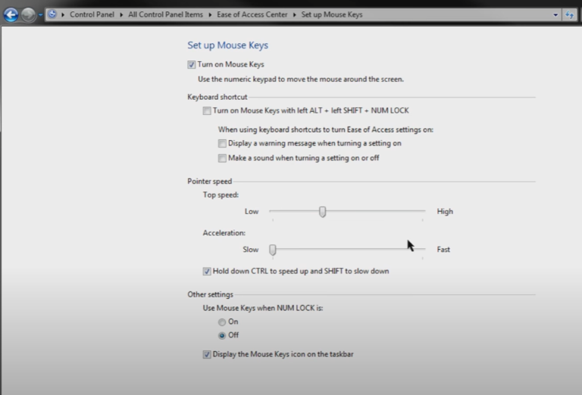582x395 pixels.
Task: Select the On radio button for NUM LOCK
Action: (222, 322)
